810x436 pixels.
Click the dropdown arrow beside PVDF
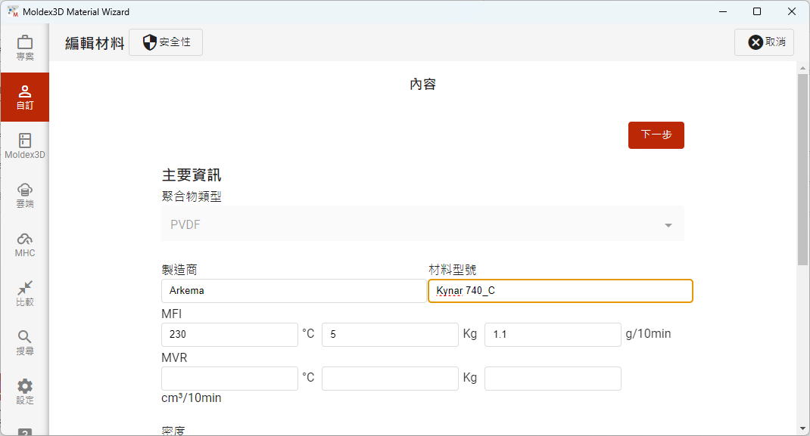668,224
